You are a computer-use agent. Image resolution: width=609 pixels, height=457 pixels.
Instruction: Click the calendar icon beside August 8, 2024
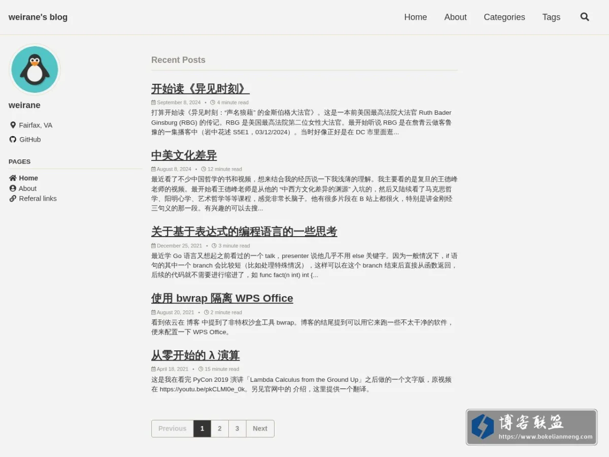coord(154,169)
